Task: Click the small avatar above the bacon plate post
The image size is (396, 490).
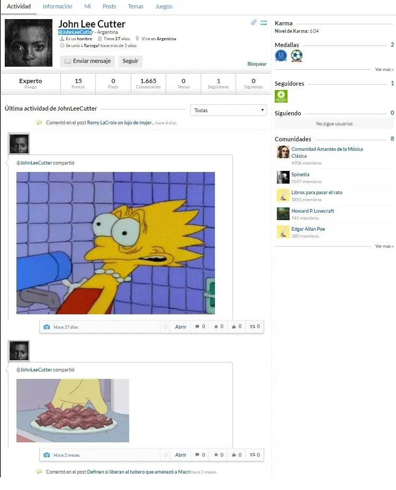Action: click(19, 351)
